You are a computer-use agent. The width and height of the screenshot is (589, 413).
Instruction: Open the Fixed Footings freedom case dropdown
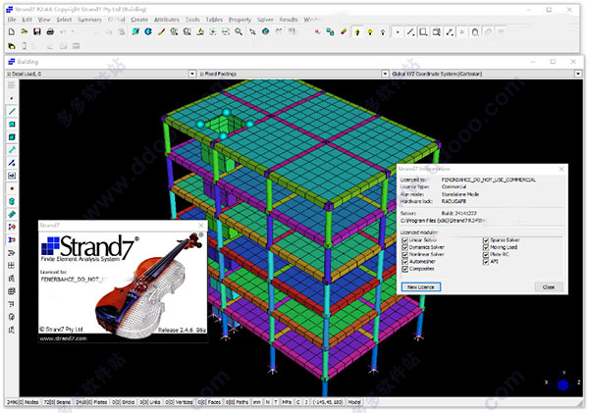(385, 74)
